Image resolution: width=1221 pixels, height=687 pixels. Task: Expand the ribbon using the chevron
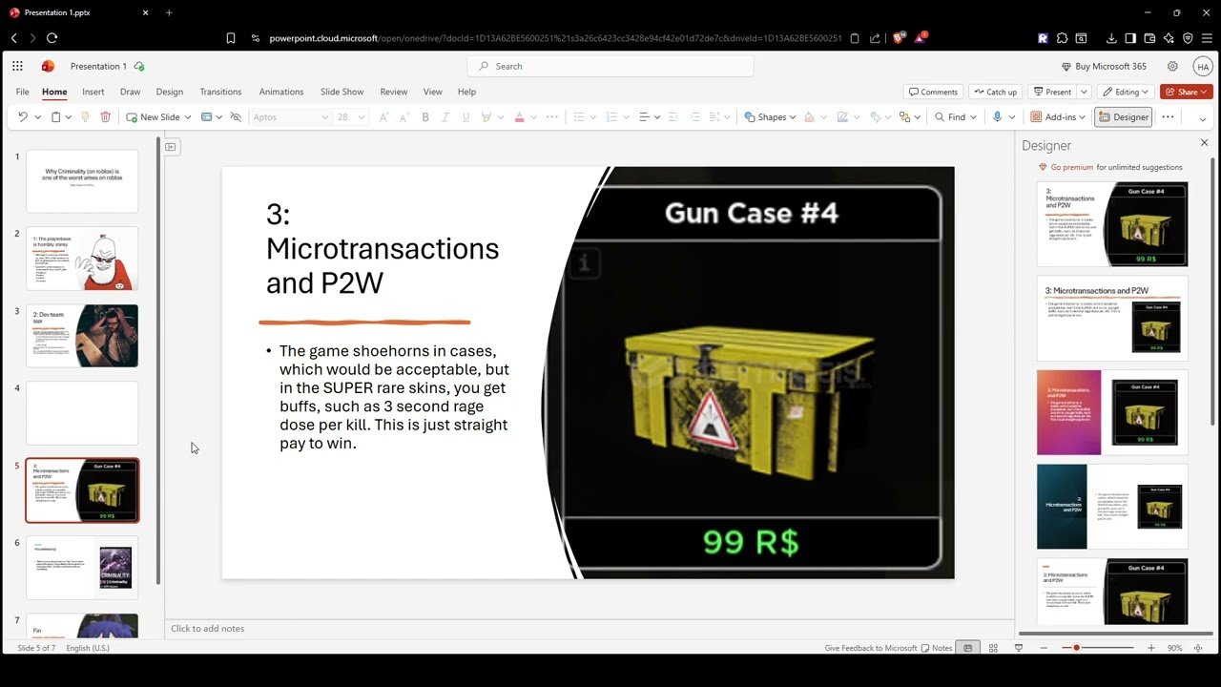[1202, 118]
